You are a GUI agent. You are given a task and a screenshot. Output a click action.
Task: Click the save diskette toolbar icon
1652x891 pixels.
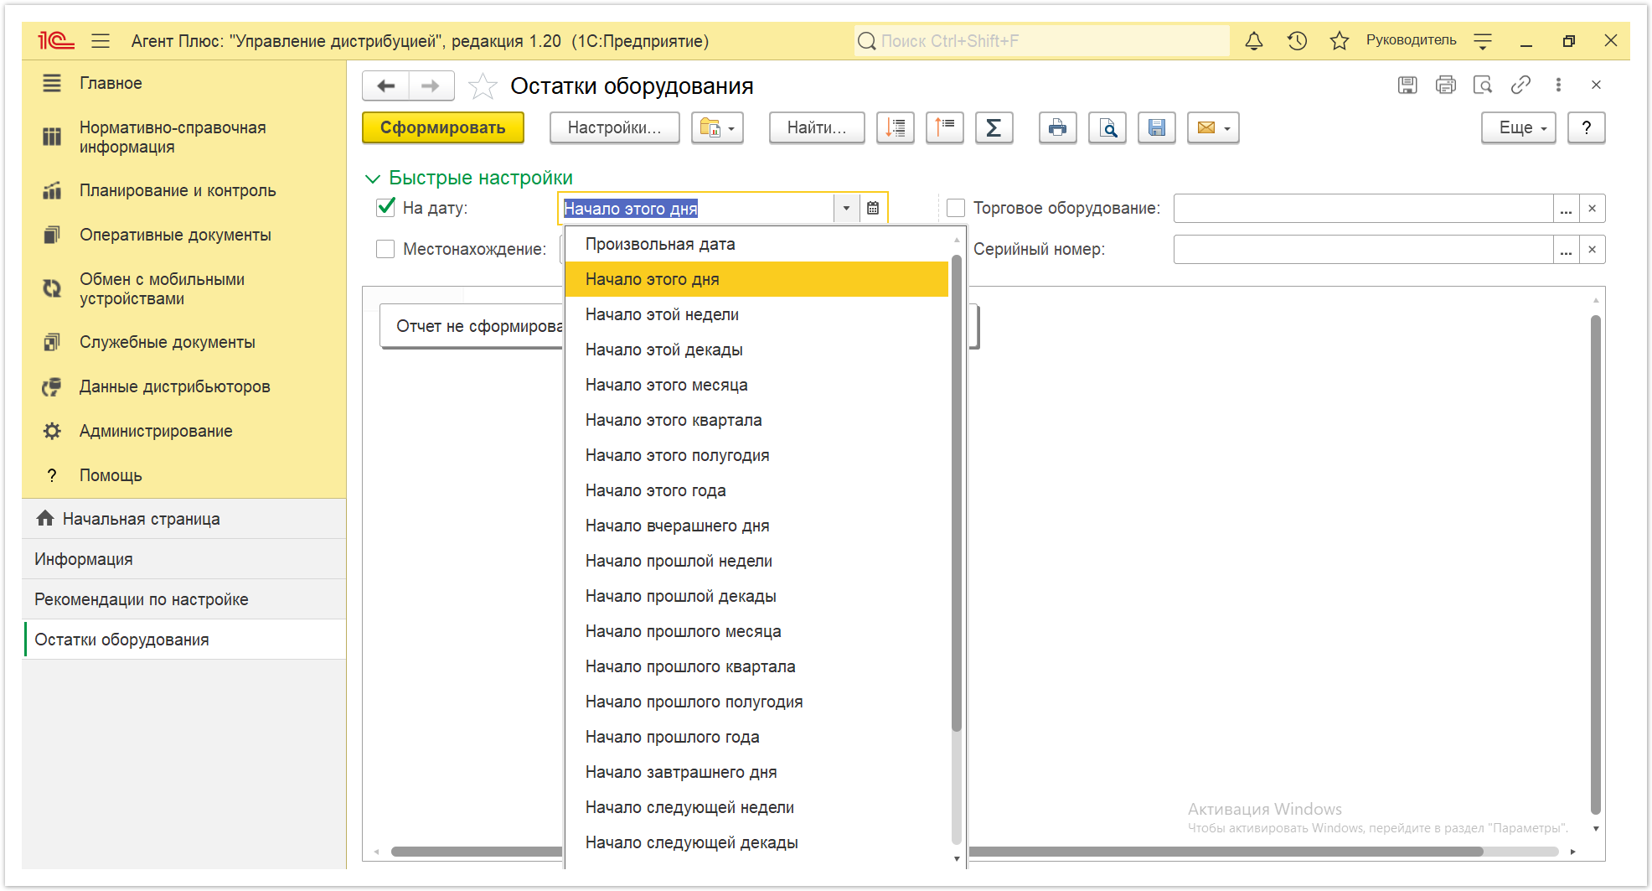point(1156,128)
